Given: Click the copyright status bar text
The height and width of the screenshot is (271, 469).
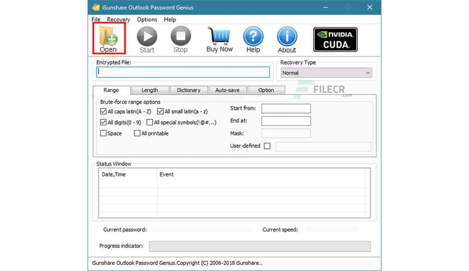Looking at the screenshot, I should [x=177, y=263].
